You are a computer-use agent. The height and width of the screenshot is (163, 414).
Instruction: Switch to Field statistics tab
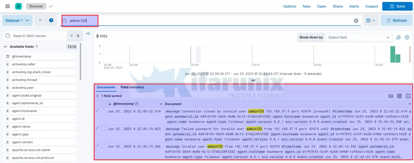click(x=132, y=87)
